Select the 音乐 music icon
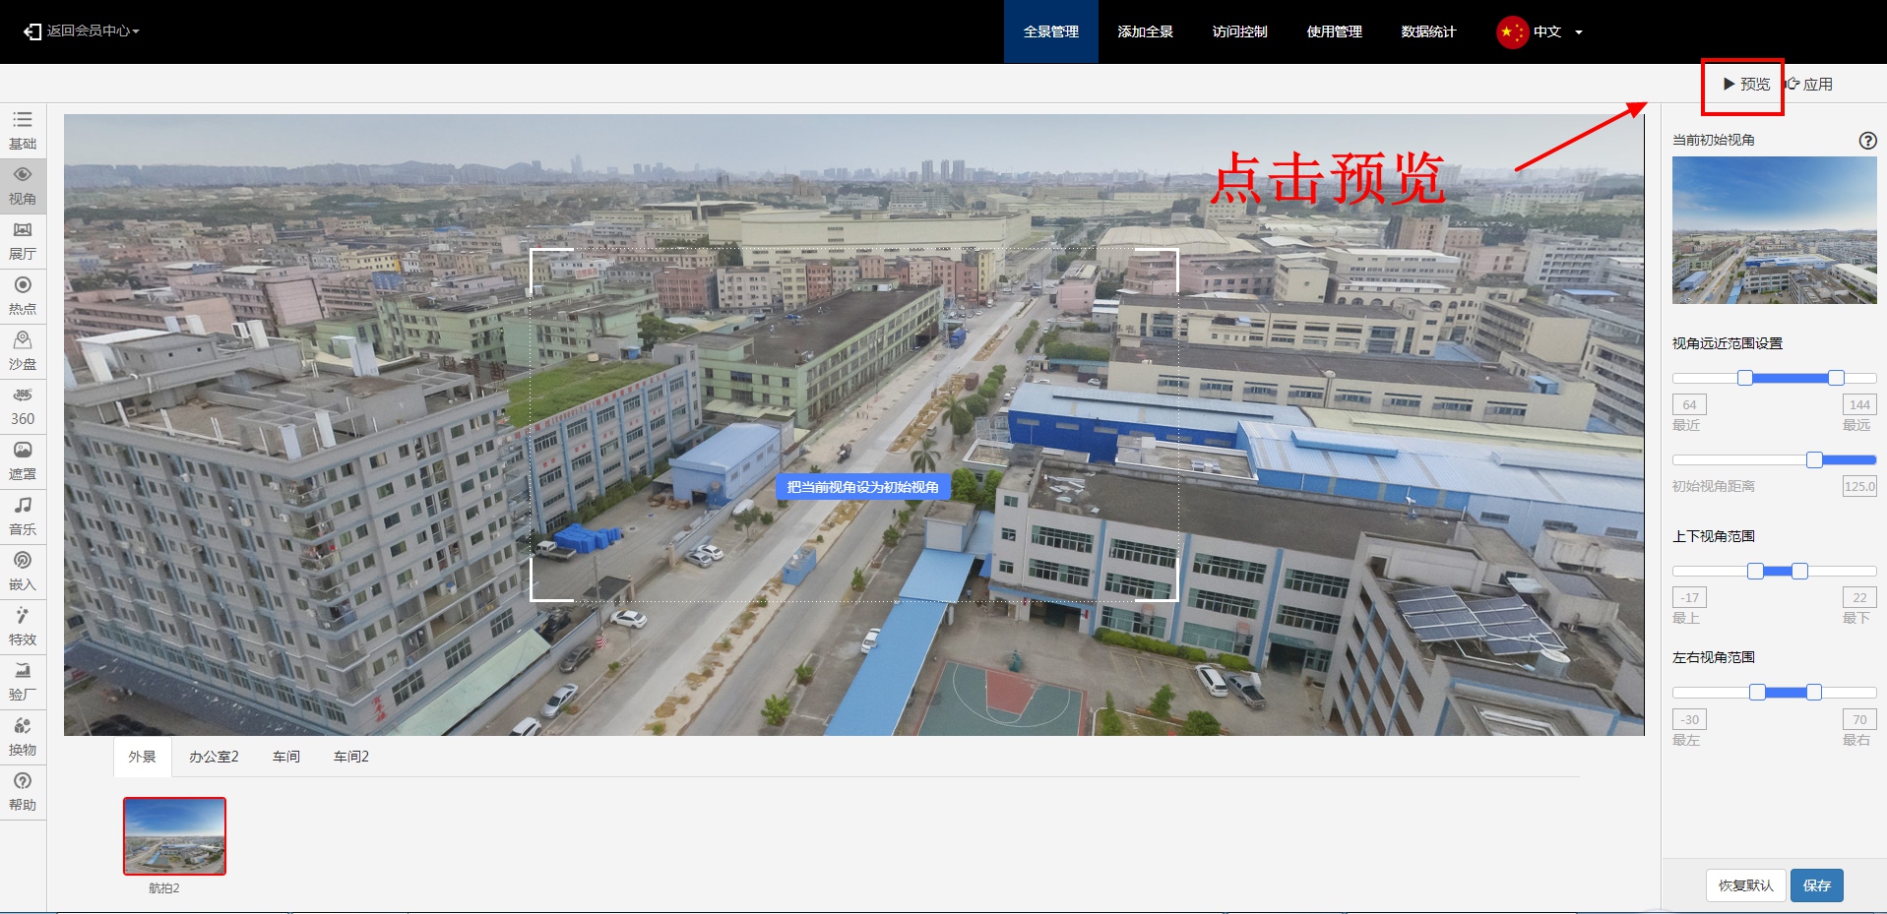The image size is (1887, 914). point(23,516)
